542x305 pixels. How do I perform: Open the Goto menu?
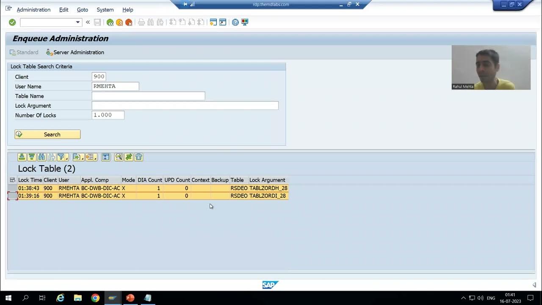[x=83, y=9]
